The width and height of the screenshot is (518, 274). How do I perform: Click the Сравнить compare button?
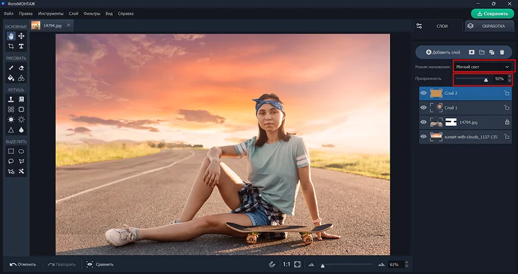(100, 264)
